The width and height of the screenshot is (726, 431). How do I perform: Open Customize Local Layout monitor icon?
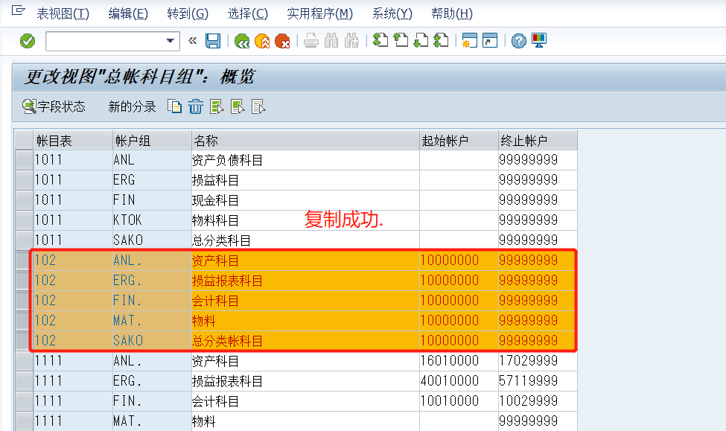[x=539, y=41]
